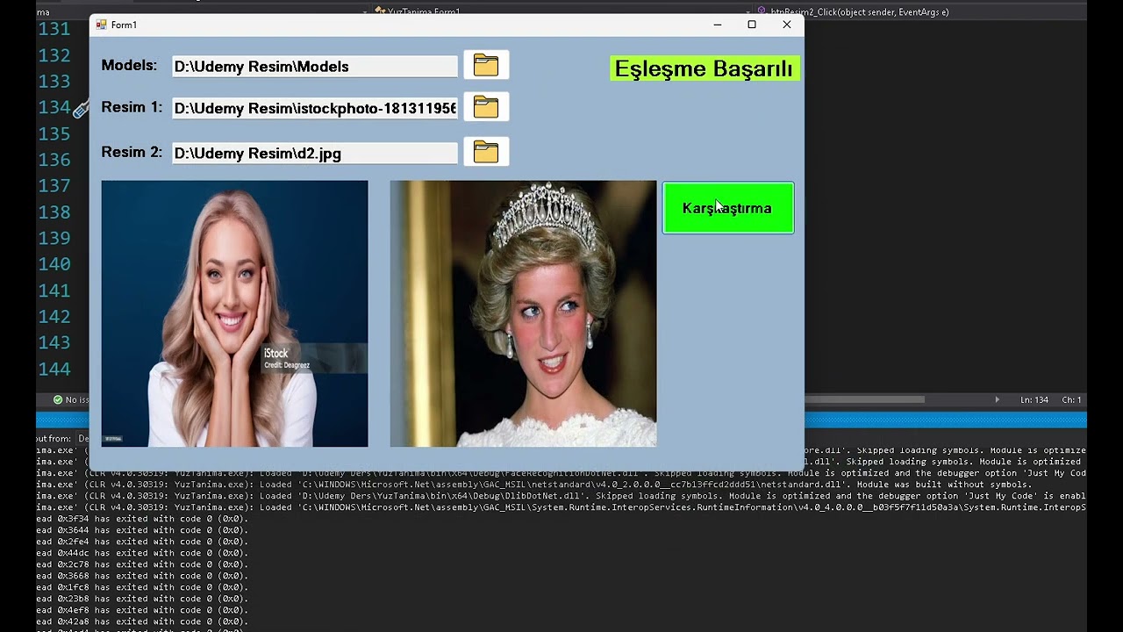
Task: Click the horizontal scrollbar in Visual Studio editor
Action: click(x=864, y=399)
